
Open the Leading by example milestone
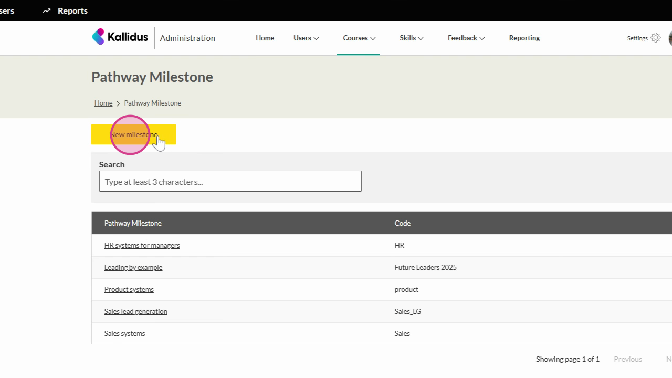pos(133,267)
